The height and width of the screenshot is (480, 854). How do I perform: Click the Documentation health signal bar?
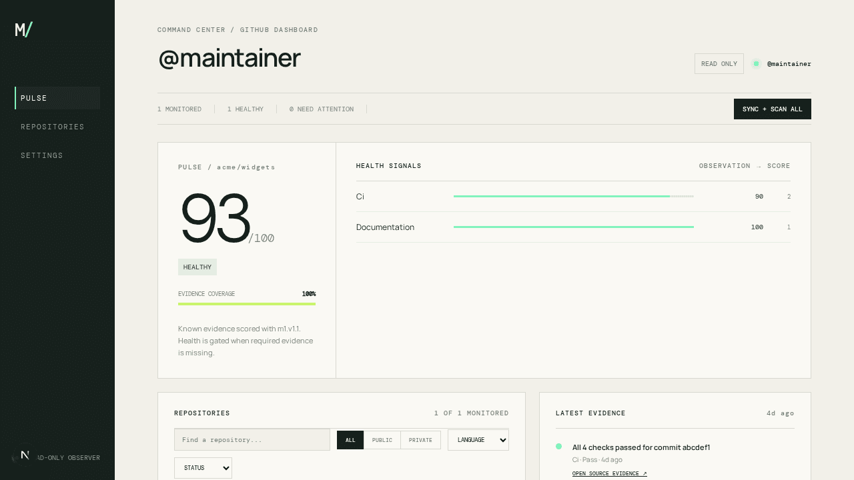click(574, 227)
